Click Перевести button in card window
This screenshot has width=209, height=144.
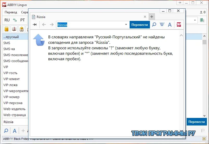pos(140,25)
